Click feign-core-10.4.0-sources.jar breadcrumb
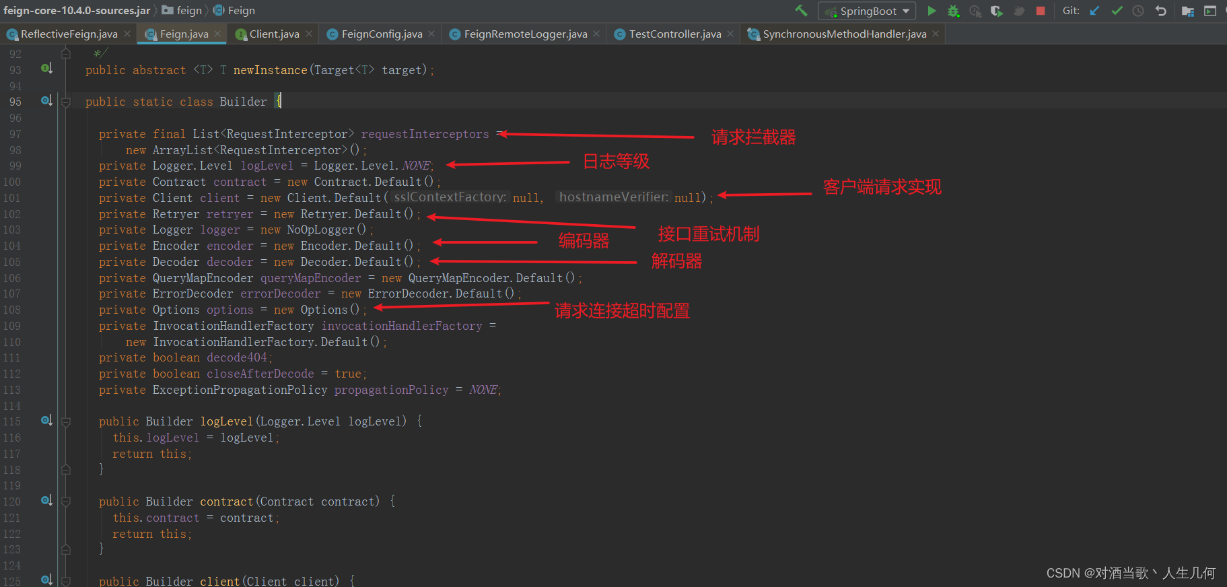The image size is (1227, 587). 77,11
